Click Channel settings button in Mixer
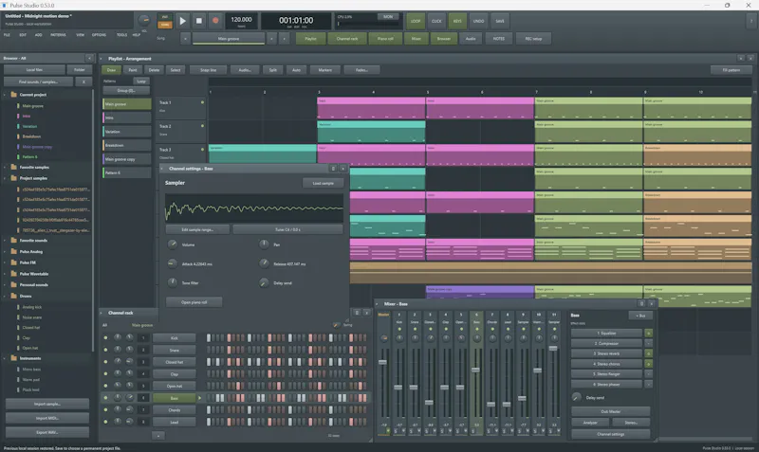759x452 pixels. [610, 434]
